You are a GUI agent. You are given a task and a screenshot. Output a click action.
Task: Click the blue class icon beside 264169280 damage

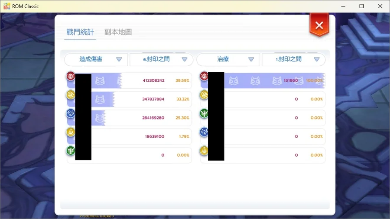tap(71, 114)
